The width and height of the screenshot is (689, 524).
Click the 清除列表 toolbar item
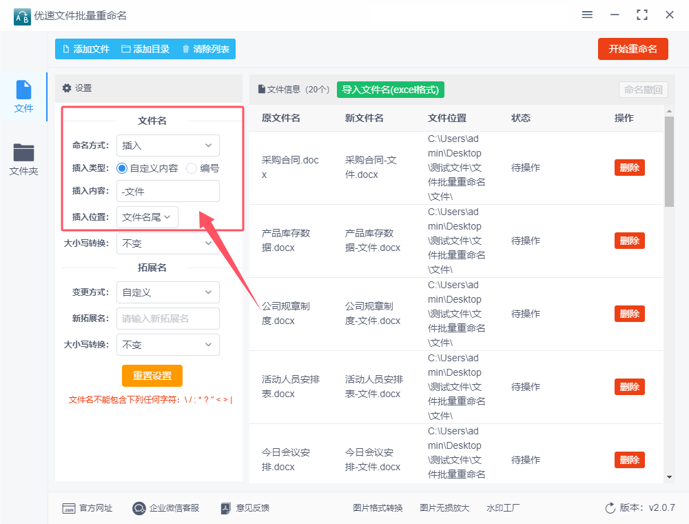point(206,49)
